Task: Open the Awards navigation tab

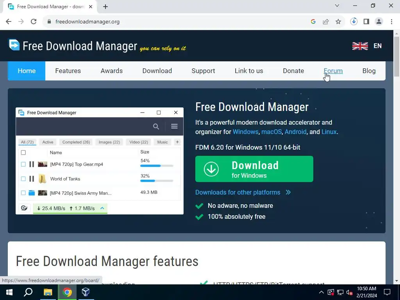Action: tap(111, 71)
